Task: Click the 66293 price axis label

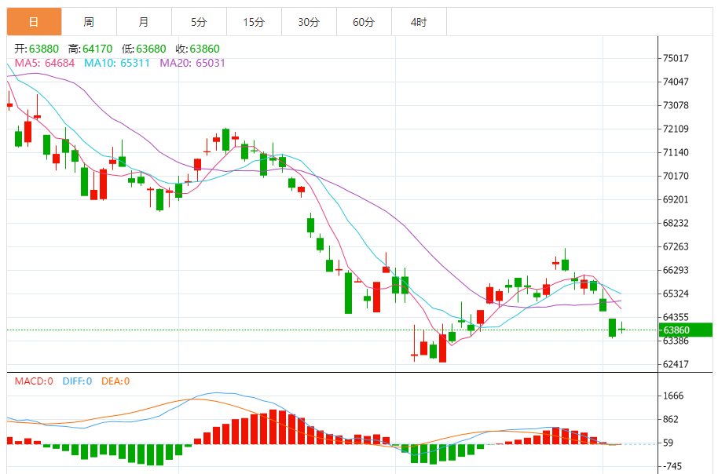Action: tap(676, 270)
